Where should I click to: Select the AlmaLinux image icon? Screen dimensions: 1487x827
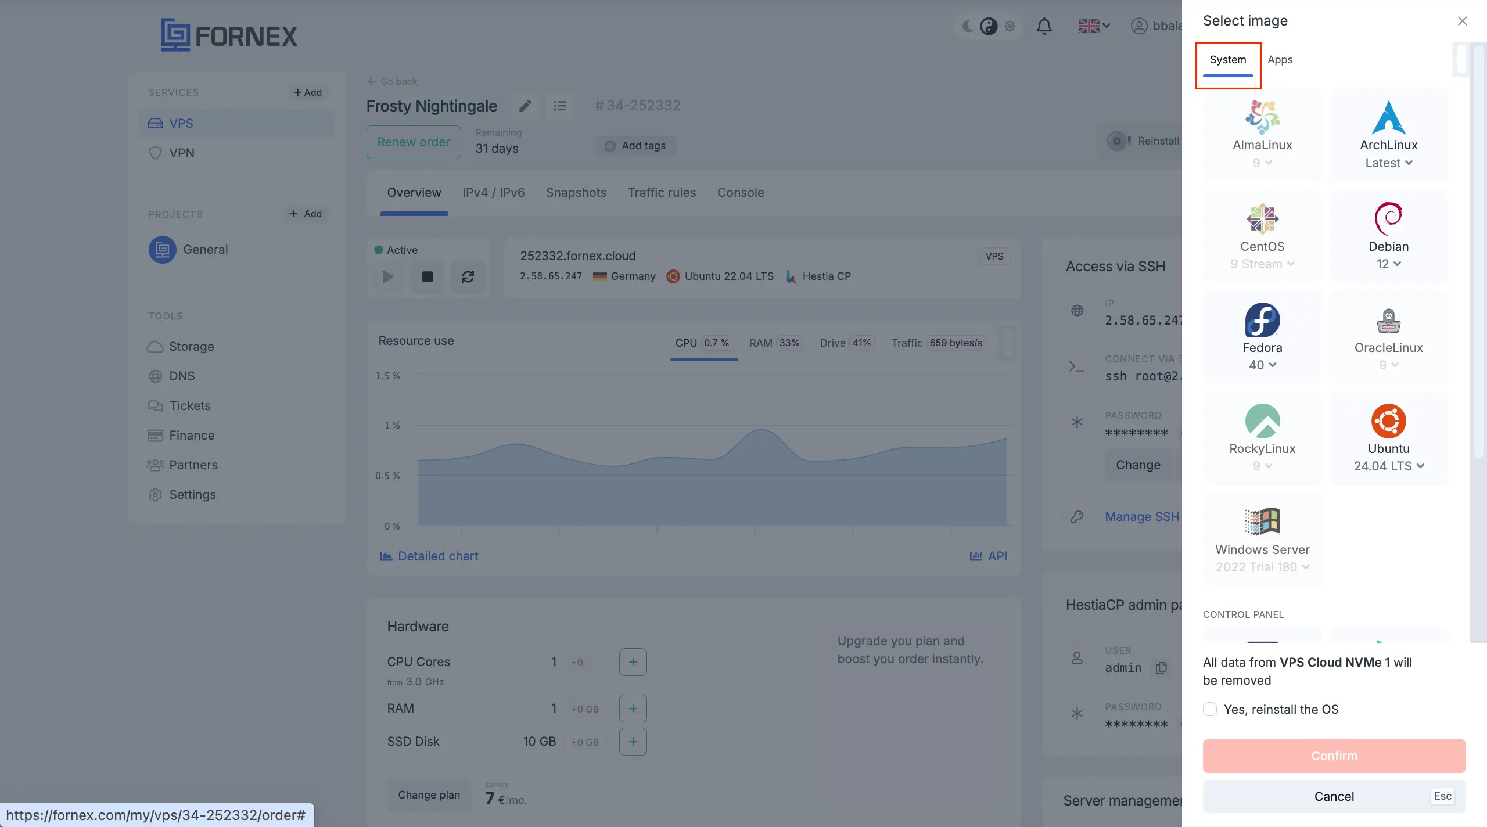1262,117
